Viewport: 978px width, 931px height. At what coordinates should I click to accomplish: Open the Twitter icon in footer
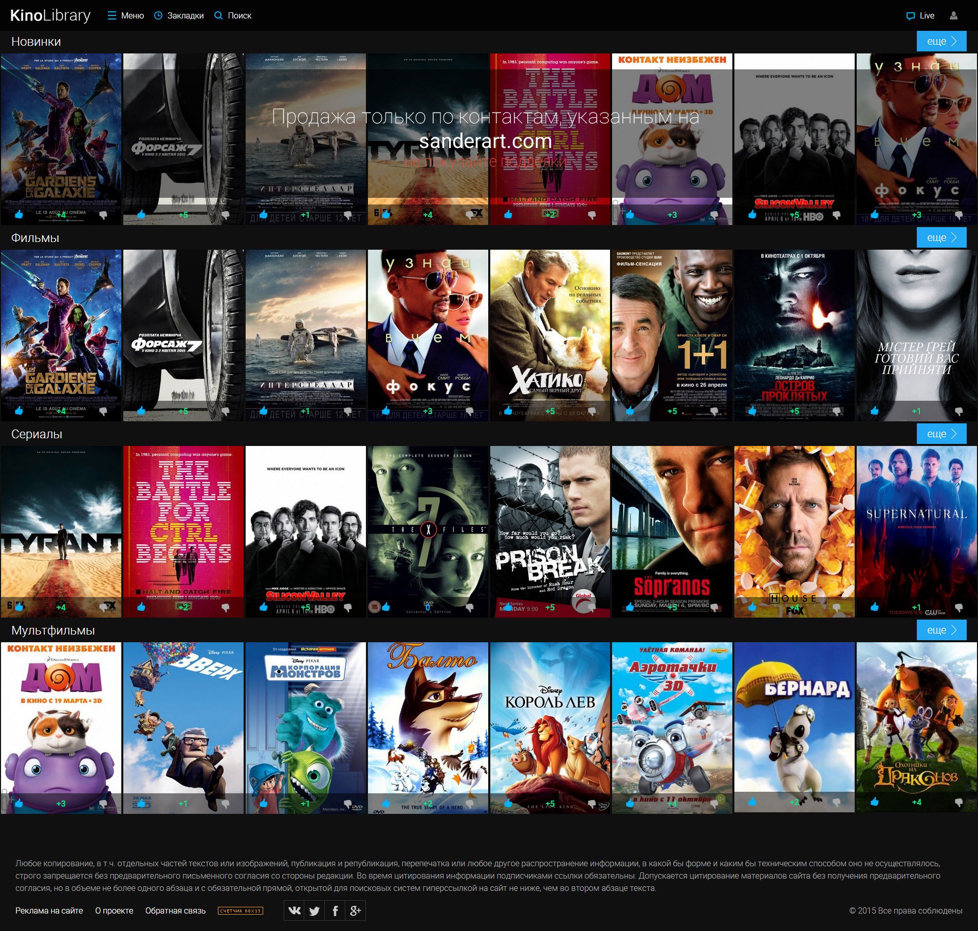coord(315,910)
